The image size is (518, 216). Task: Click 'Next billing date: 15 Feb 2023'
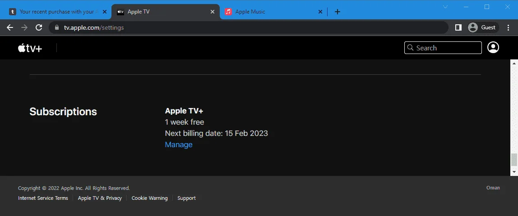pos(217,133)
